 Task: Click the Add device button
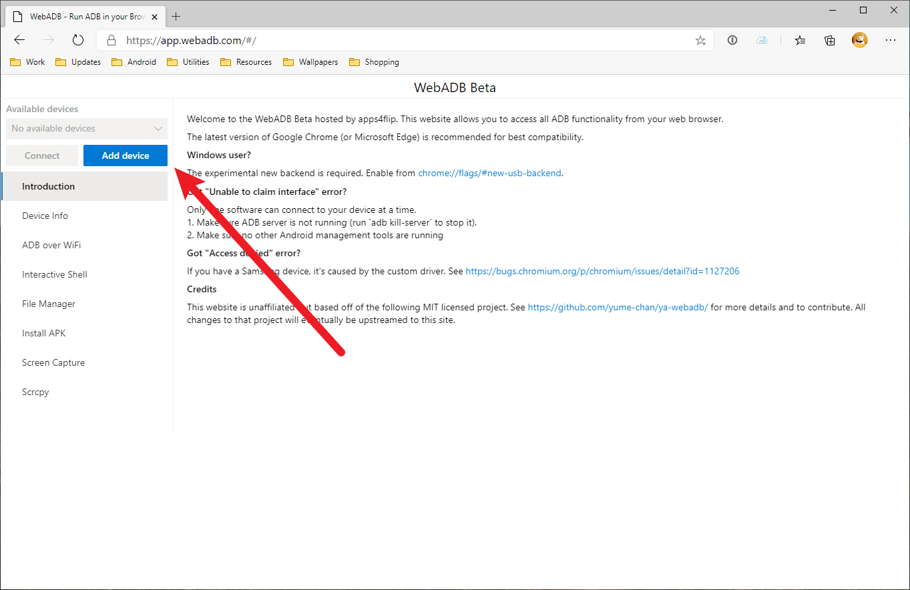point(126,156)
